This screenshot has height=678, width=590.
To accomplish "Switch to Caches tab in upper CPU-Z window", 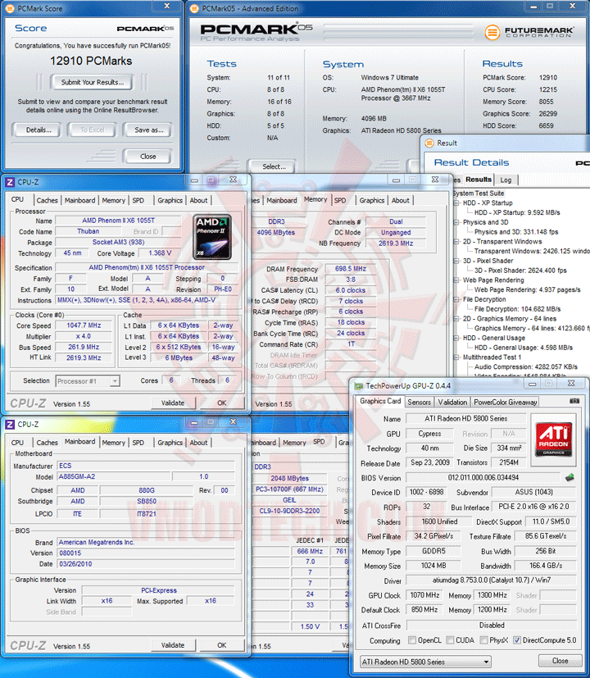I will (x=47, y=200).
